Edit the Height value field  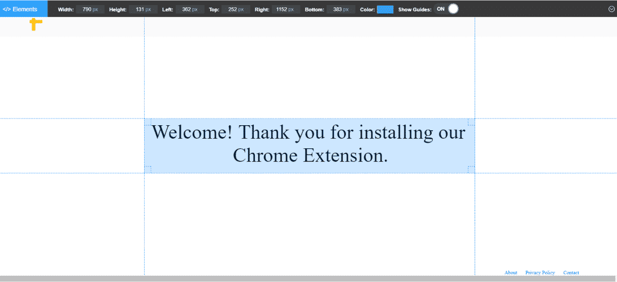144,10
